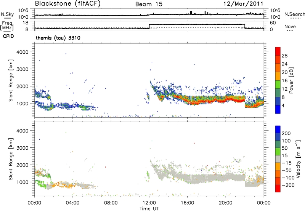Click the "CPID" label
305x211 pixels.
pos(8,36)
